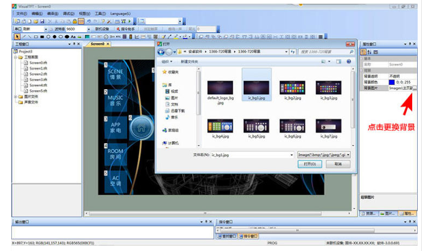Viewport: 422px width, 251px height.
Task: Click the categorized view icon in 属性窗口
Action: click(363, 52)
